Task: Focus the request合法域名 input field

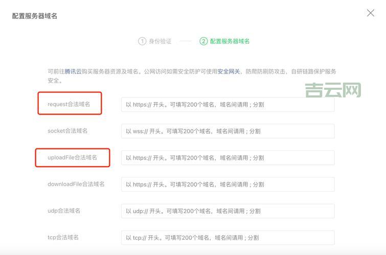Action: tap(228, 105)
